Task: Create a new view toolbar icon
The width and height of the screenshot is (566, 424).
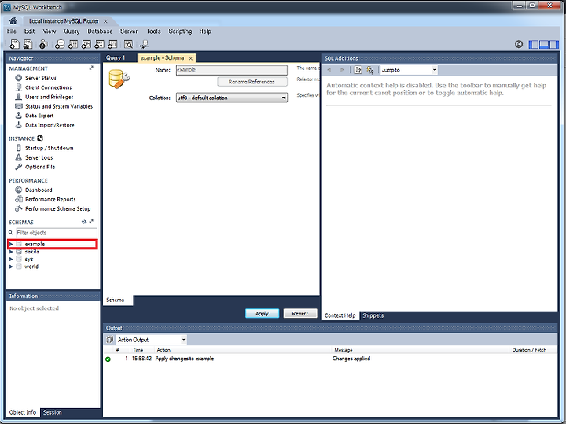Action: pyautogui.click(x=86, y=44)
